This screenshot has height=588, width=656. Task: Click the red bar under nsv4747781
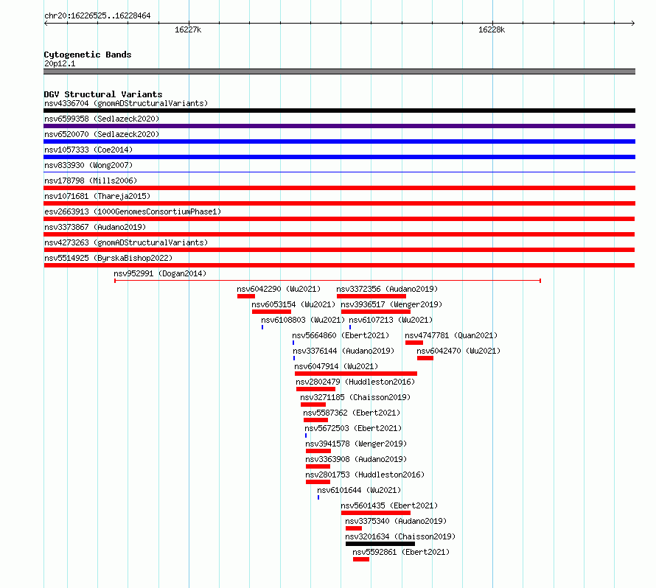click(x=414, y=343)
